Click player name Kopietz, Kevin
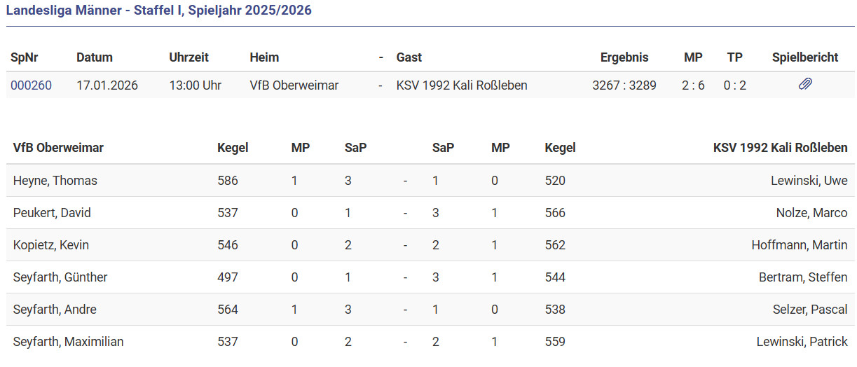Screen dimensions: 857x367 pos(51,245)
